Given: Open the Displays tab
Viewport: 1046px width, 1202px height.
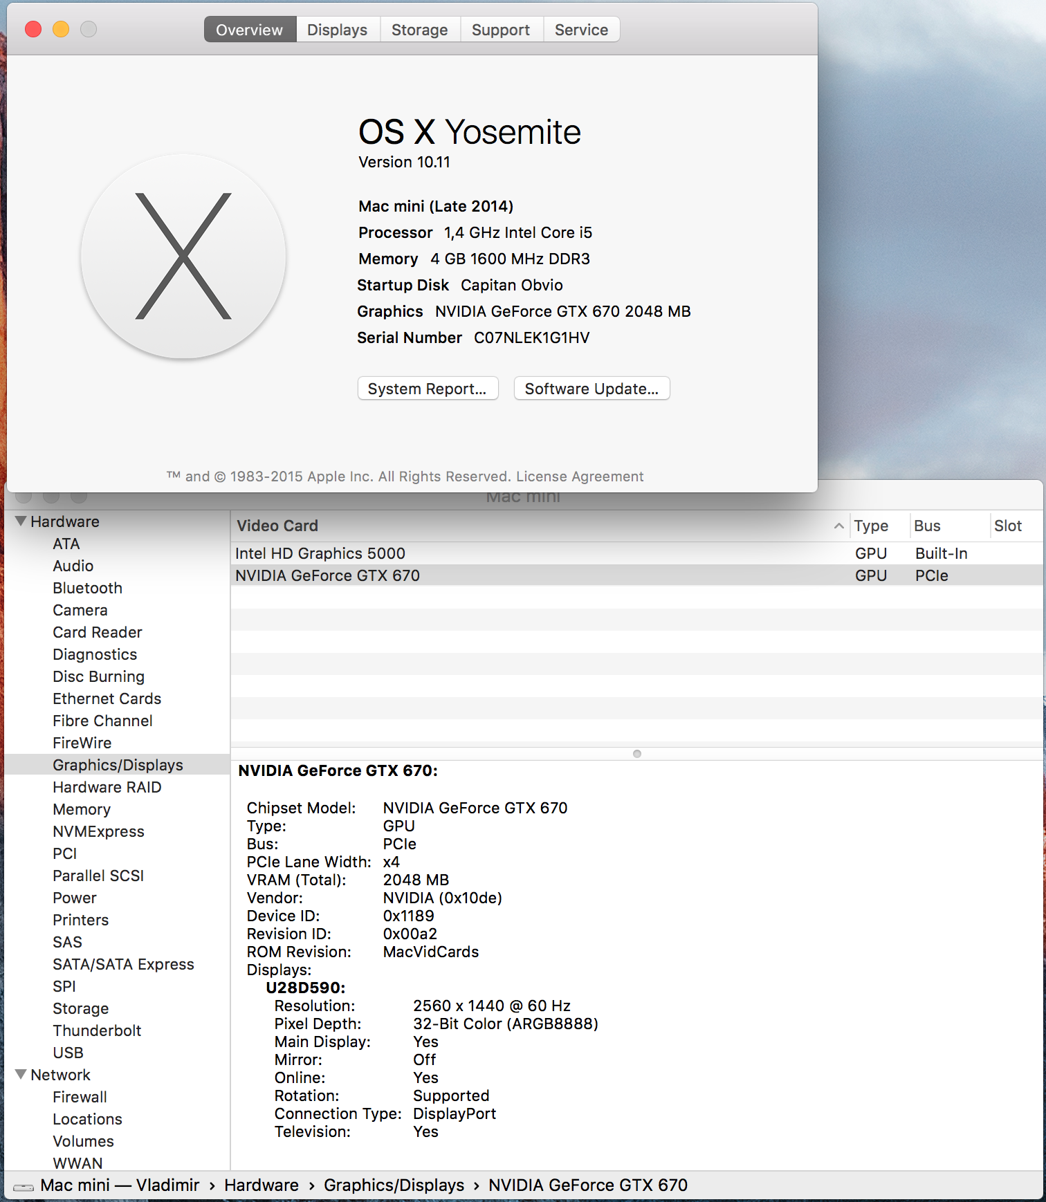Looking at the screenshot, I should pos(338,30).
